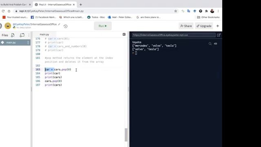Switch to the Build And Publish browser tab
The height and width of the screenshot is (147, 261).
(x=14, y=4)
